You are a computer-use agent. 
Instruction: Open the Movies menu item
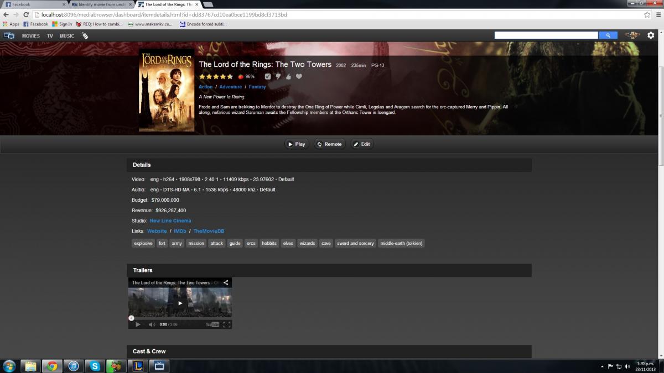pos(31,36)
